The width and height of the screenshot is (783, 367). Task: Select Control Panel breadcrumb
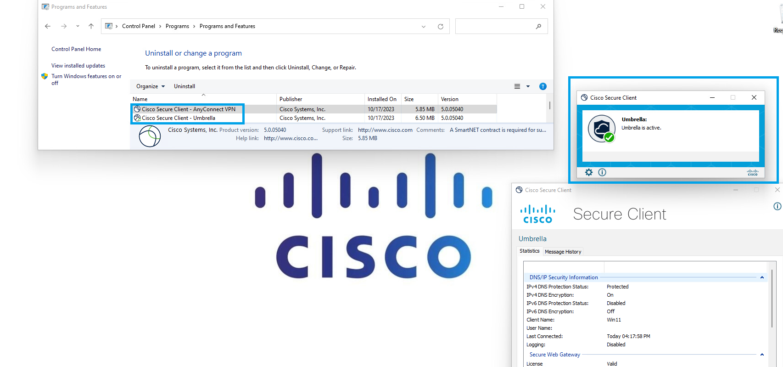(139, 26)
